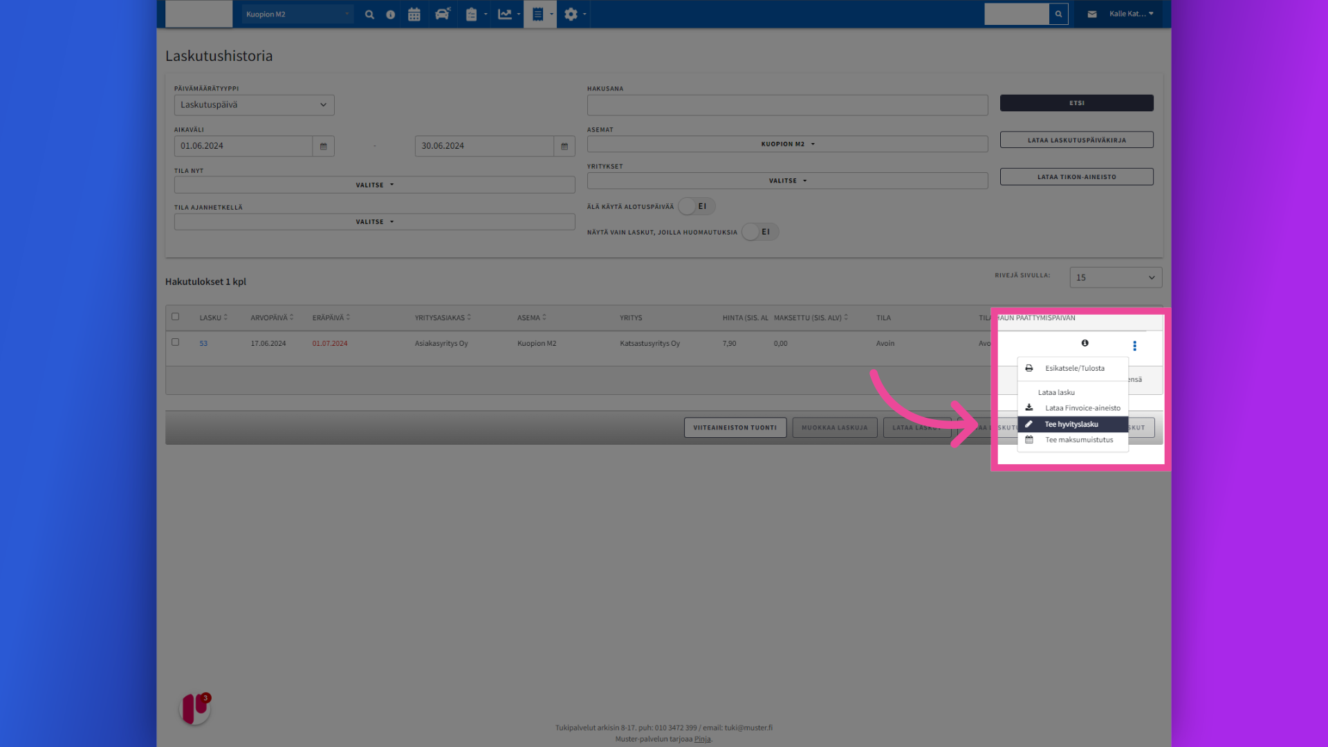Open the calendar icon in top toolbar
The height and width of the screenshot is (747, 1328).
pos(414,14)
